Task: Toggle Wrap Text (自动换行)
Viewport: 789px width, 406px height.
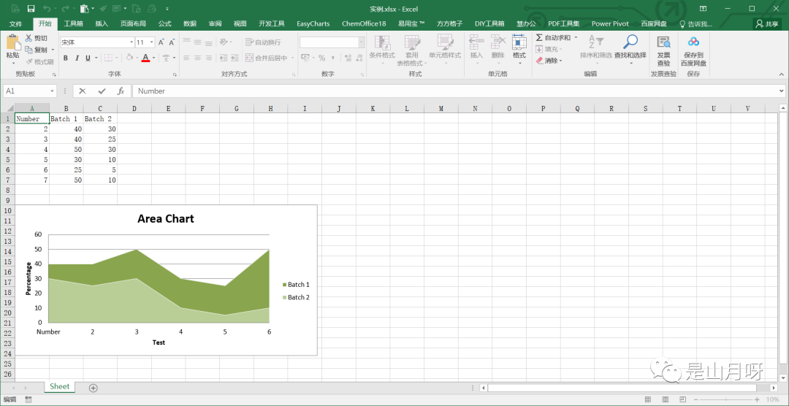Action: [263, 42]
